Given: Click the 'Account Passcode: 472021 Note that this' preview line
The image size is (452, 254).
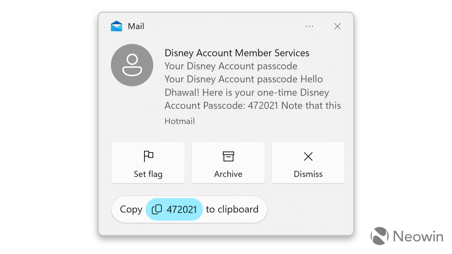Looking at the screenshot, I should [x=253, y=105].
